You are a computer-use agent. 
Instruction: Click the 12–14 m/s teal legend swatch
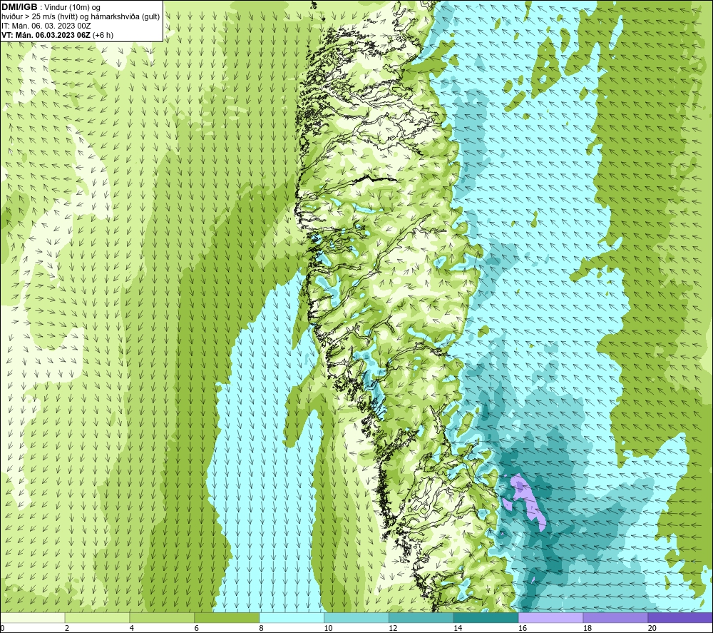[421, 617]
